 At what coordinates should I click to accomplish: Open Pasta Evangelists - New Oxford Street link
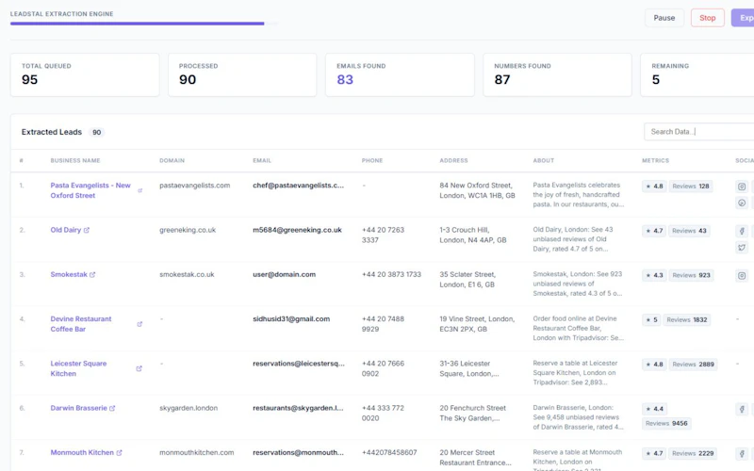pyautogui.click(x=90, y=190)
